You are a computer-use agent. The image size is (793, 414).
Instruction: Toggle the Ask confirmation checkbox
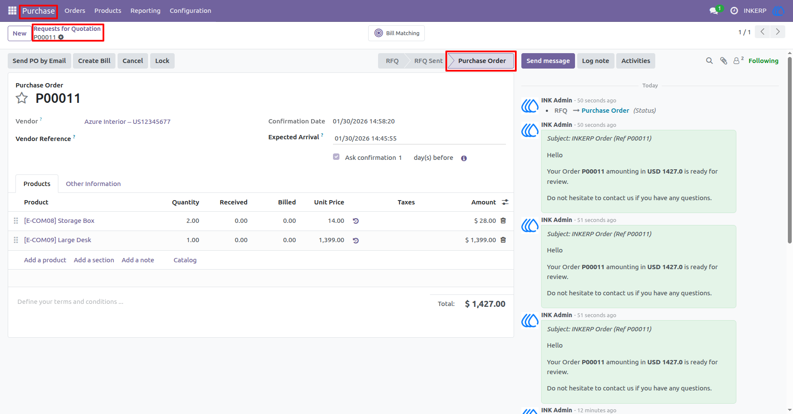point(336,157)
